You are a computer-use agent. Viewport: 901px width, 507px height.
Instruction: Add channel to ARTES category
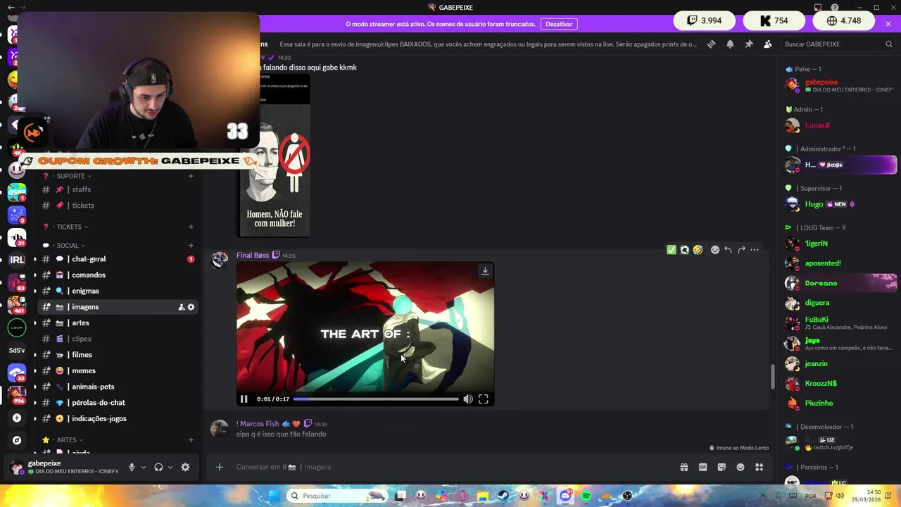tap(191, 440)
